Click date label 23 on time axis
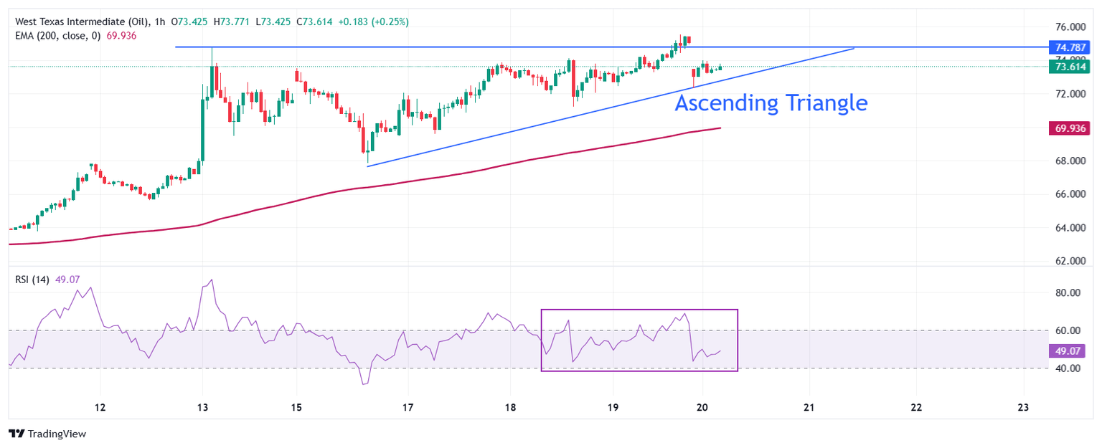 point(1023,406)
